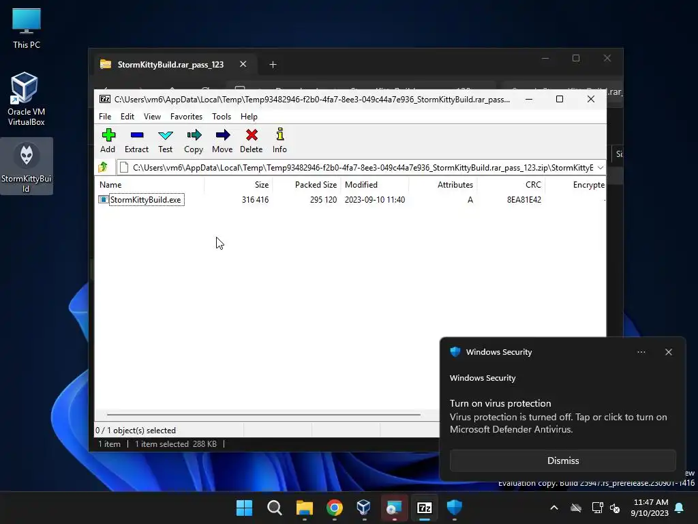Open the VirtualBox taskbar icon

click(x=364, y=508)
